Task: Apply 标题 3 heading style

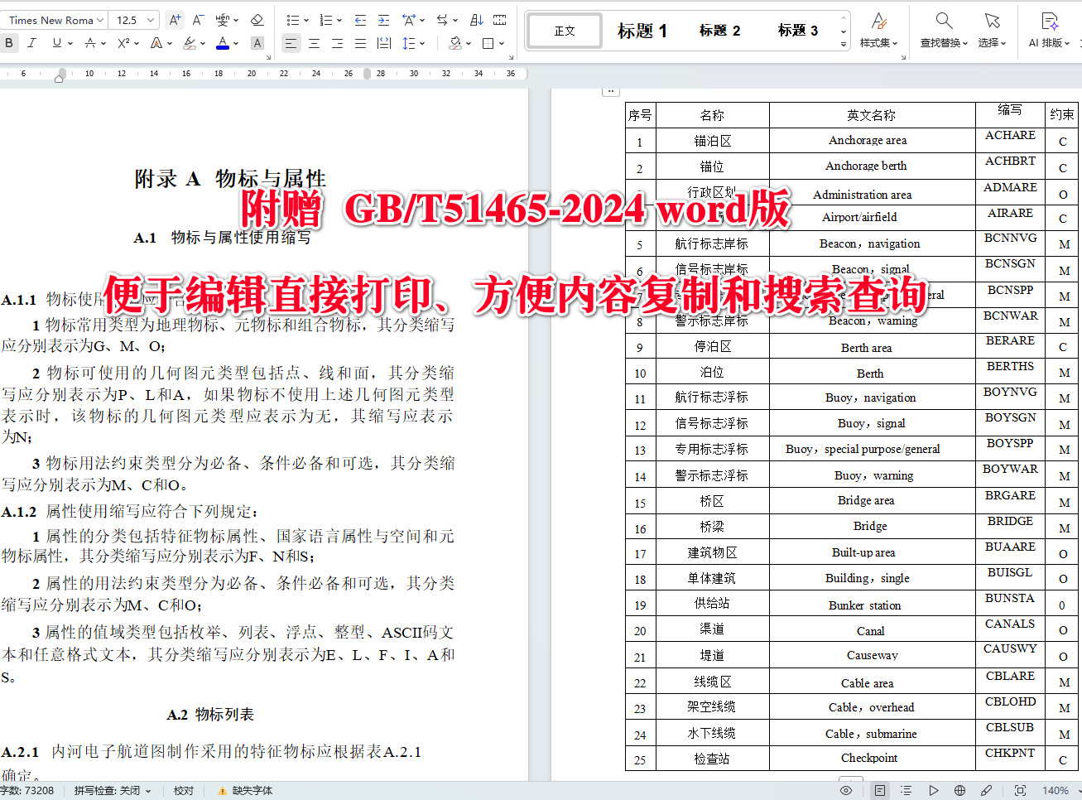Action: click(x=798, y=31)
